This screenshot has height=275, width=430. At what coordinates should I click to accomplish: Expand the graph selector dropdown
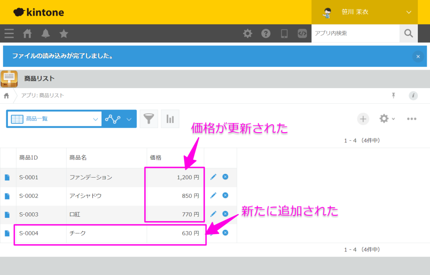coord(119,119)
